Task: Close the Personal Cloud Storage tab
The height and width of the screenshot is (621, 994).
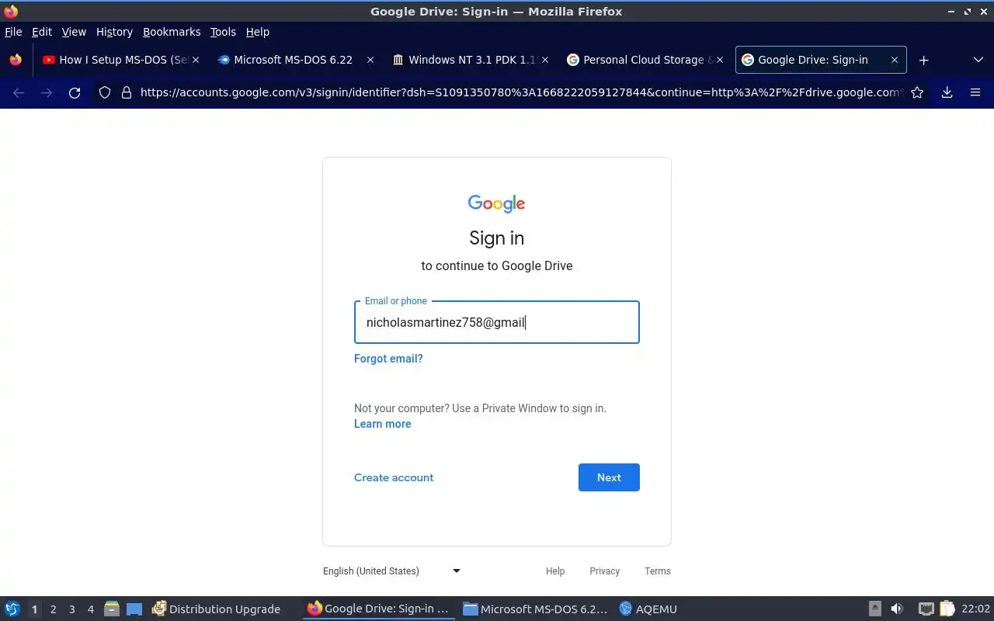Action: 720,60
